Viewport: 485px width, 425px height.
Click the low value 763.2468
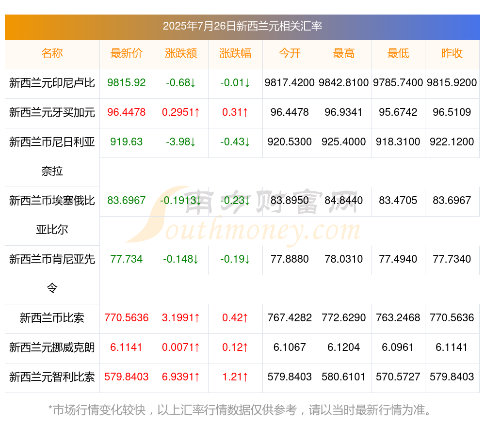[x=398, y=318]
